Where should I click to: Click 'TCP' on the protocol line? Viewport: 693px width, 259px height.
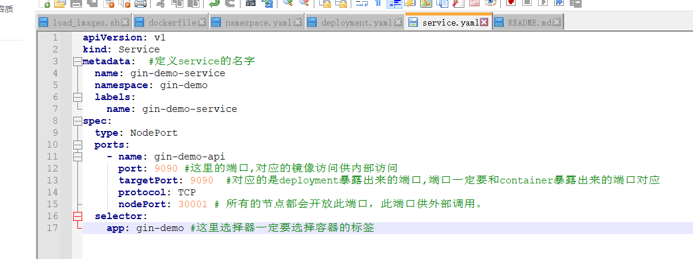click(187, 192)
